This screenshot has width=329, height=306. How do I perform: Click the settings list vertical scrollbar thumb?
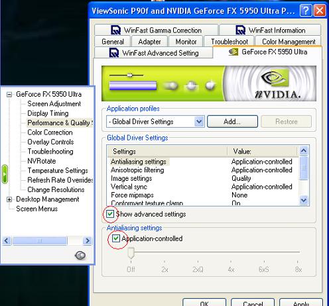tap(304, 168)
